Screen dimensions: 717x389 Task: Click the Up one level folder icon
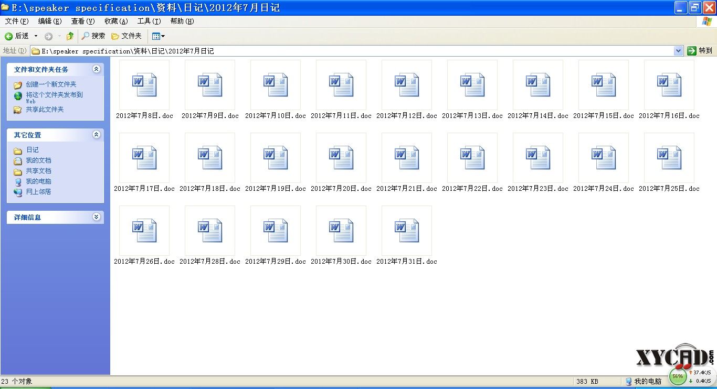pyautogui.click(x=70, y=36)
